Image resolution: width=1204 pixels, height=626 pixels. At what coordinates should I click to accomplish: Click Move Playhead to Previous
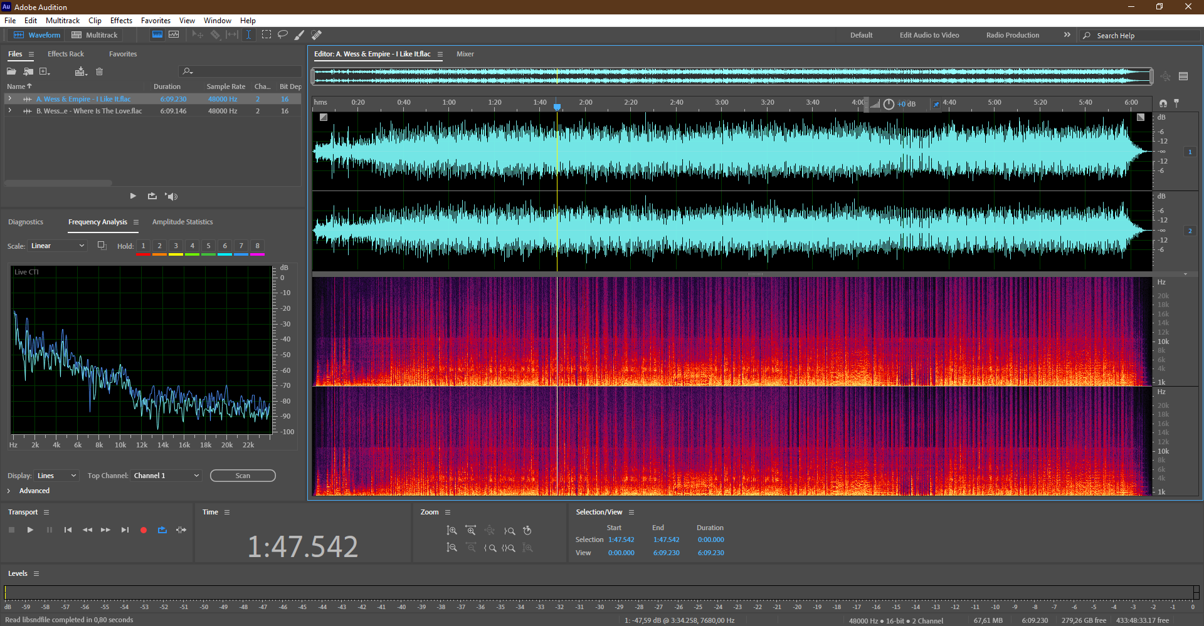(68, 530)
